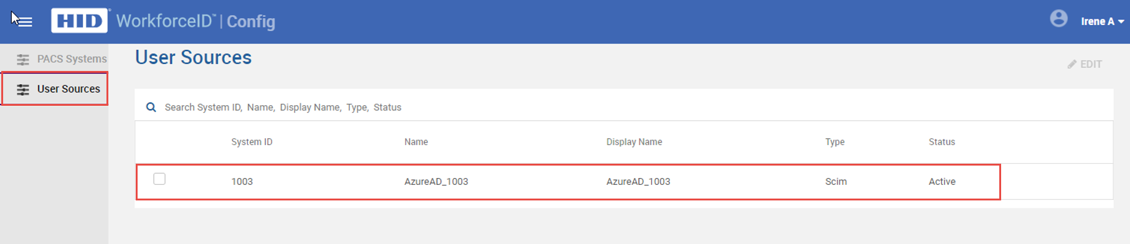Image resolution: width=1130 pixels, height=244 pixels.
Task: Sort by the System ID column header
Action: coord(252,142)
